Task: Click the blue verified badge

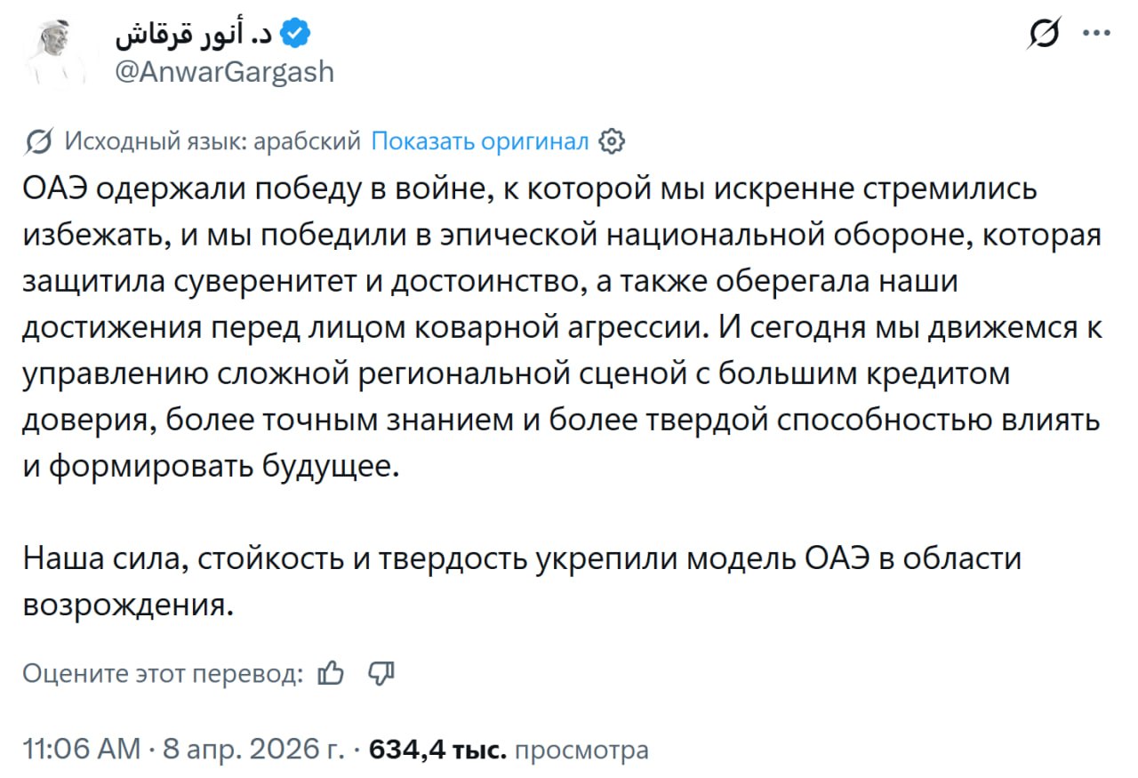Action: [296, 34]
